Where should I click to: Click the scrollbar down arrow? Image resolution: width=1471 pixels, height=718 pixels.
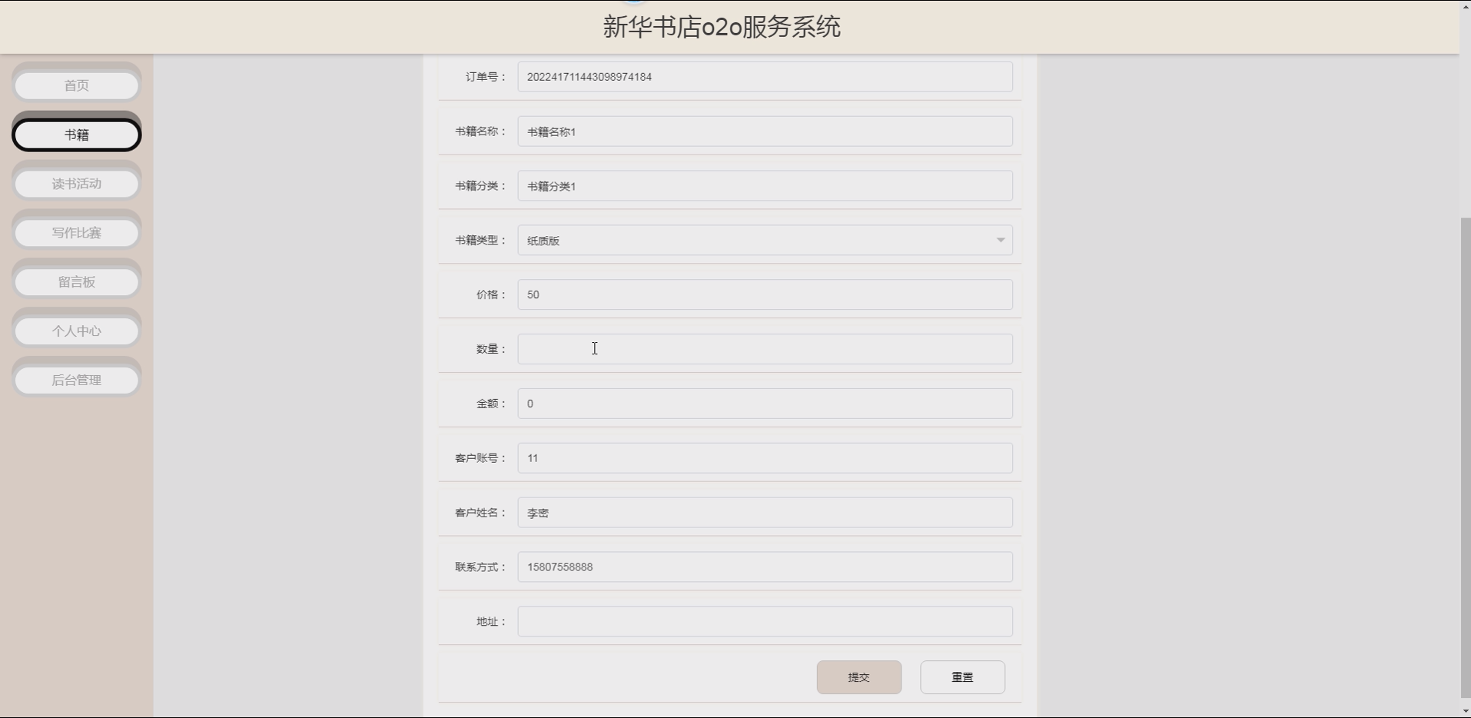pos(1465,711)
